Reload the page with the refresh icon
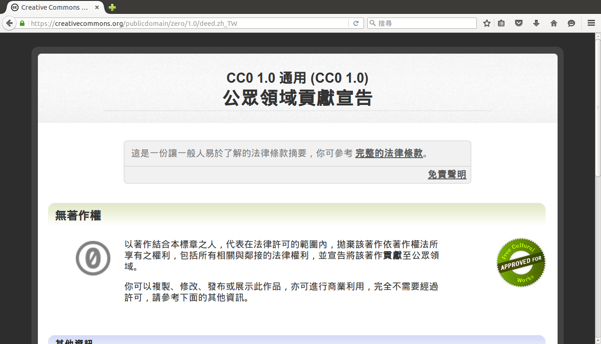Image resolution: width=601 pixels, height=344 pixels. tap(356, 23)
